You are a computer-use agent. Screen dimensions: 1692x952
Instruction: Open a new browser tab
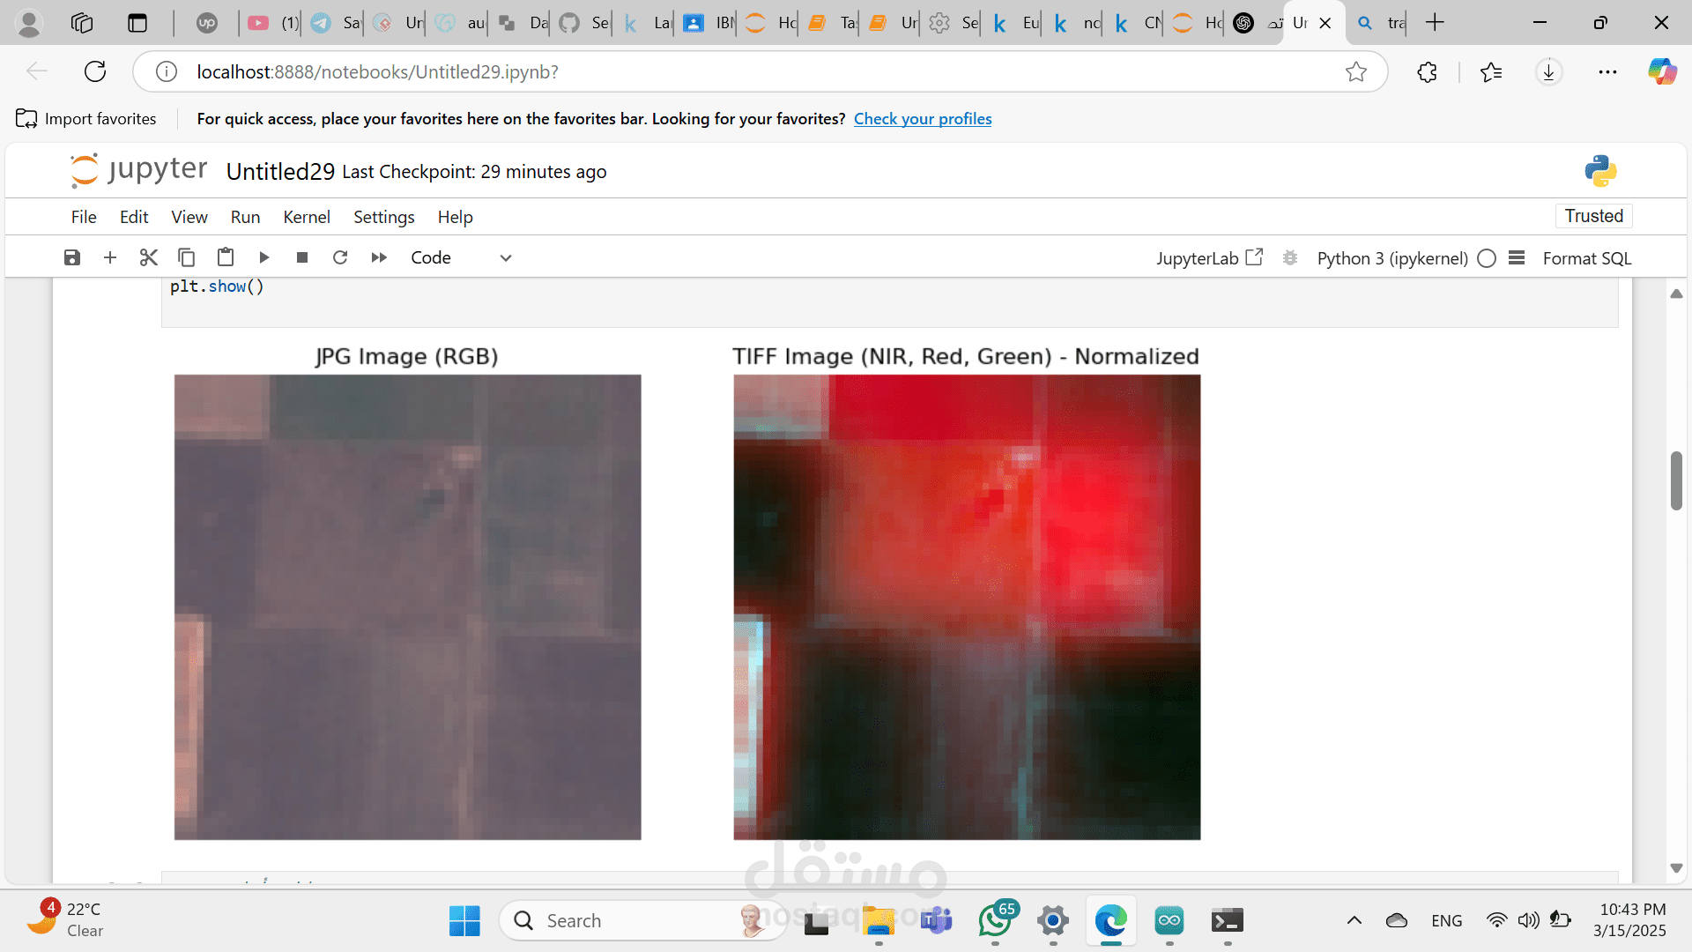[x=1435, y=23]
